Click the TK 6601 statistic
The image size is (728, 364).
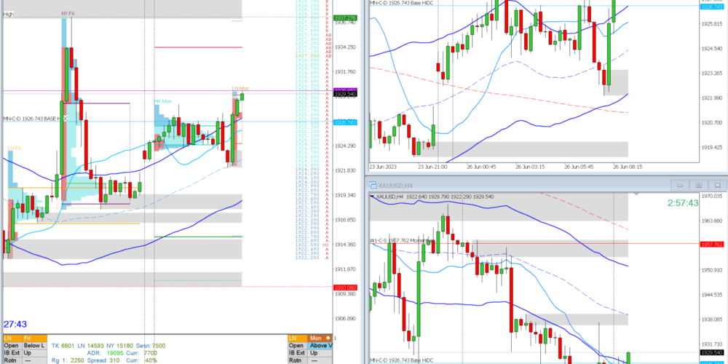63,346
